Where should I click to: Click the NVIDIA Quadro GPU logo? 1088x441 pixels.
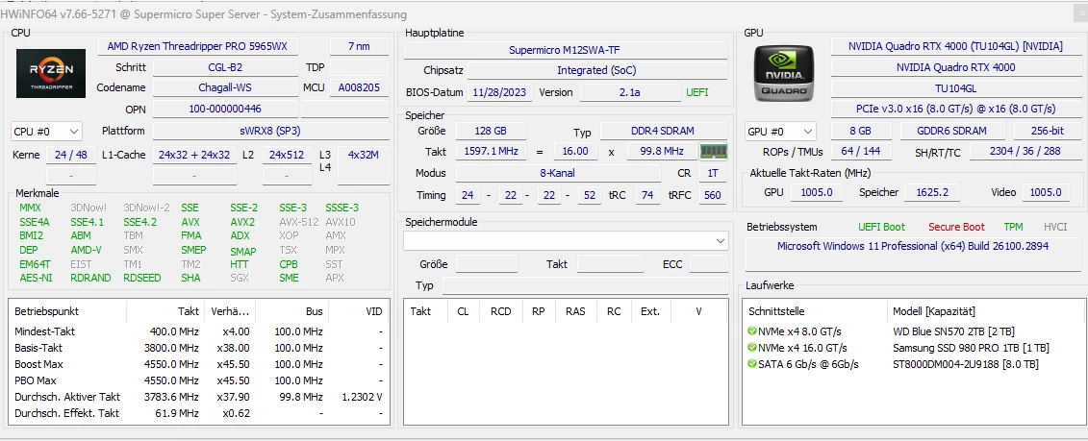784,72
